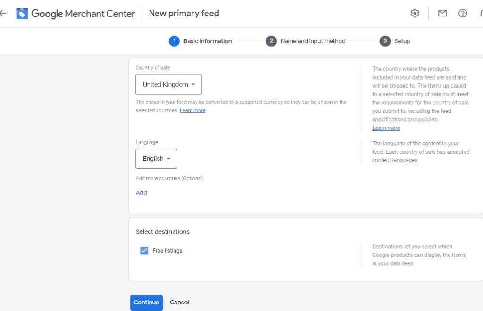Click the Select destinations heading
Image resolution: width=483 pixels, height=311 pixels.
coord(162,231)
